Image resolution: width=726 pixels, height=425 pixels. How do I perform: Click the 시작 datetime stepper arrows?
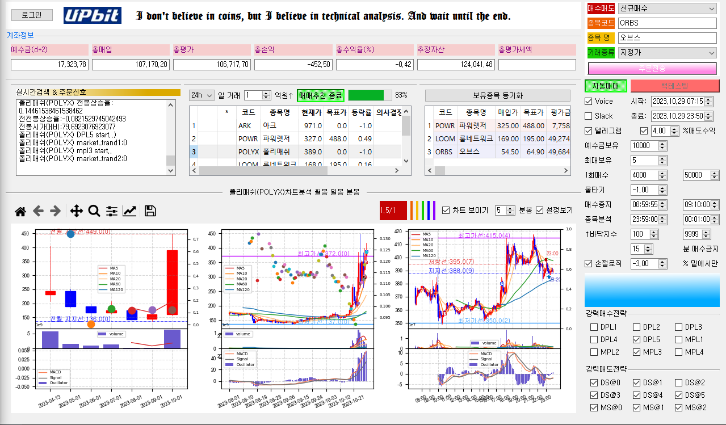[708, 101]
